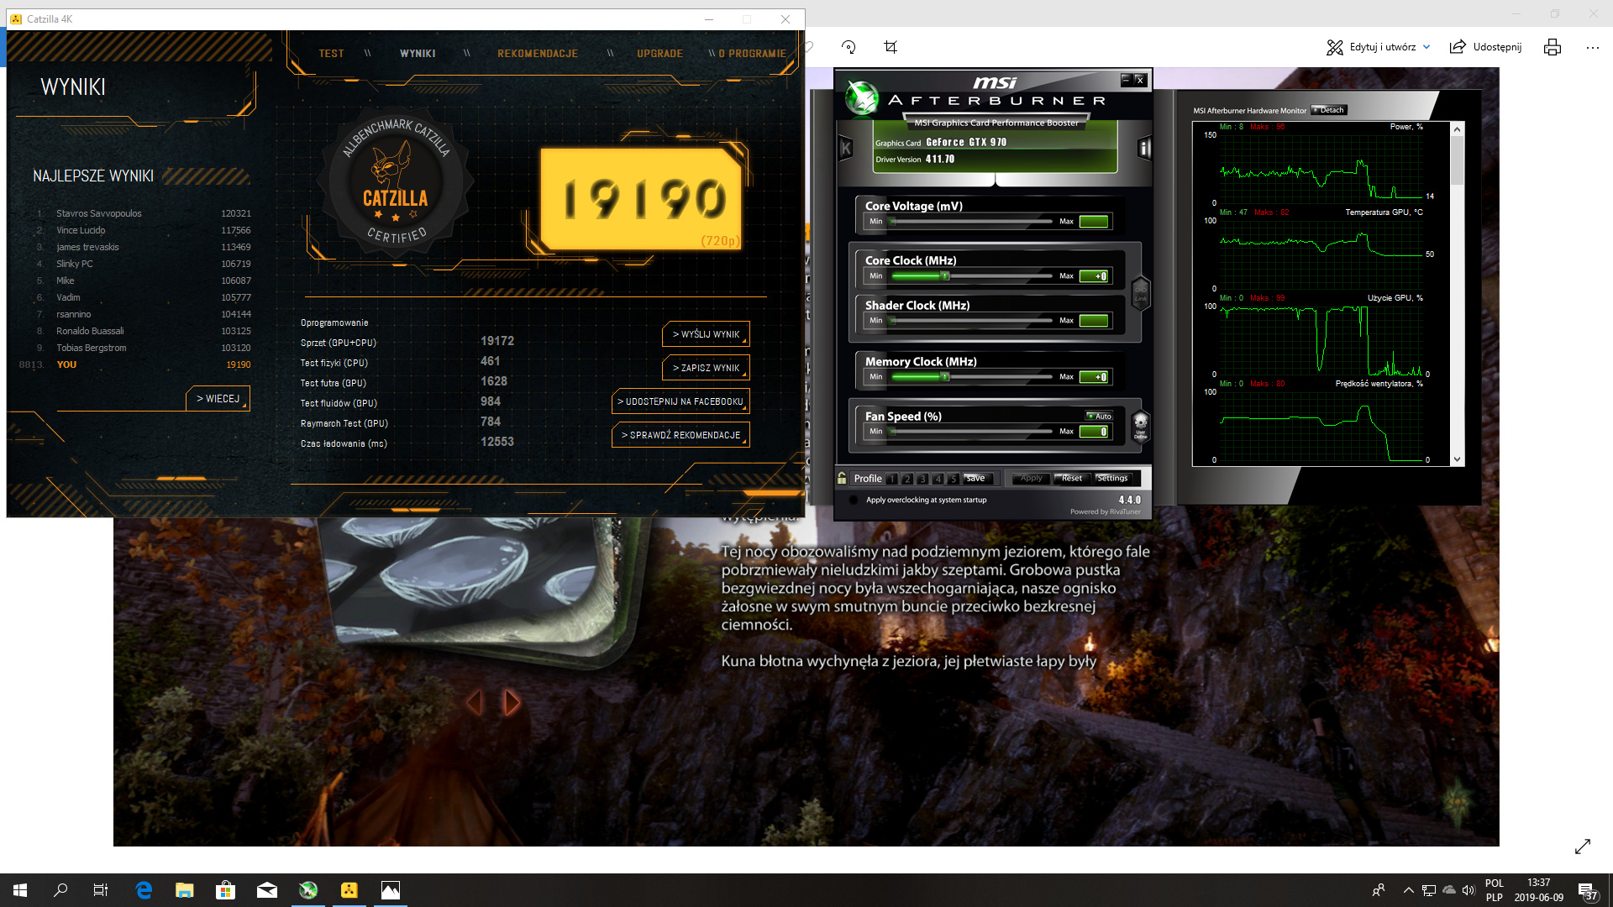Open the Windows Start menu
The width and height of the screenshot is (1613, 907).
point(20,890)
